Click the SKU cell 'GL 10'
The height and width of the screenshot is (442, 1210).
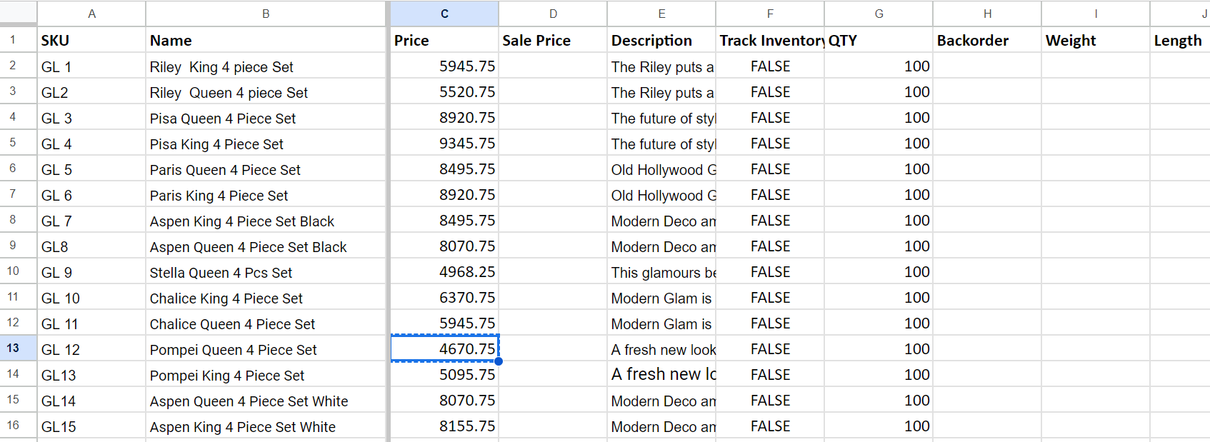point(91,298)
